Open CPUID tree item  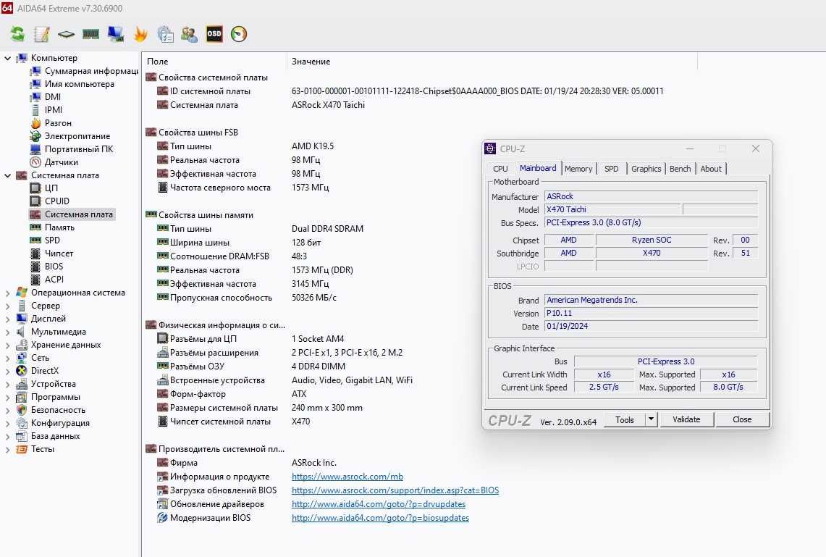click(57, 201)
